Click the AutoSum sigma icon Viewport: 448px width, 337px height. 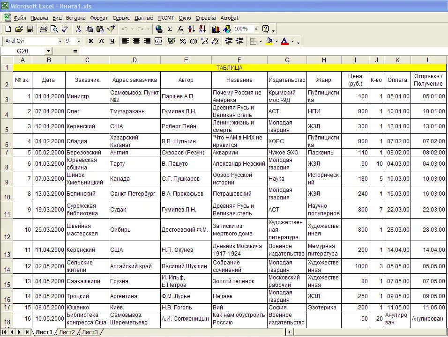click(170, 29)
